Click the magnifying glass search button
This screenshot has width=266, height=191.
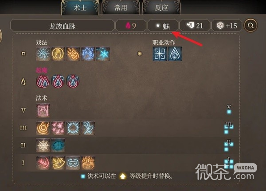pos(250,26)
